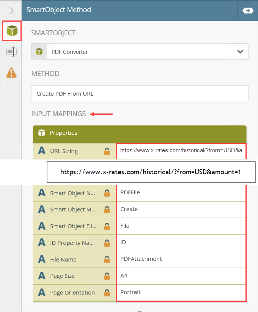258x312 pixels.
Task: Click the ID Property Na... text type icon
Action: [42, 243]
